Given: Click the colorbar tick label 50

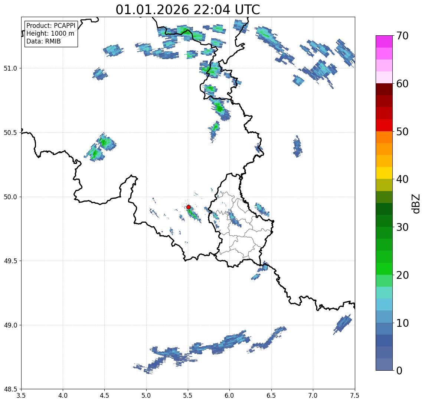Looking at the screenshot, I should click(402, 132).
